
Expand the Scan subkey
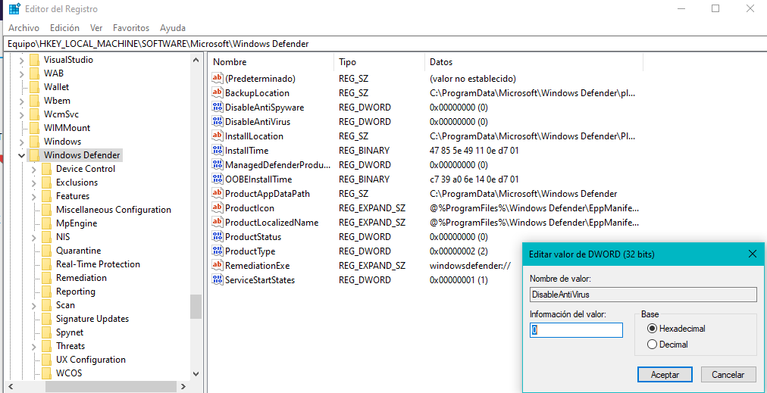(34, 305)
